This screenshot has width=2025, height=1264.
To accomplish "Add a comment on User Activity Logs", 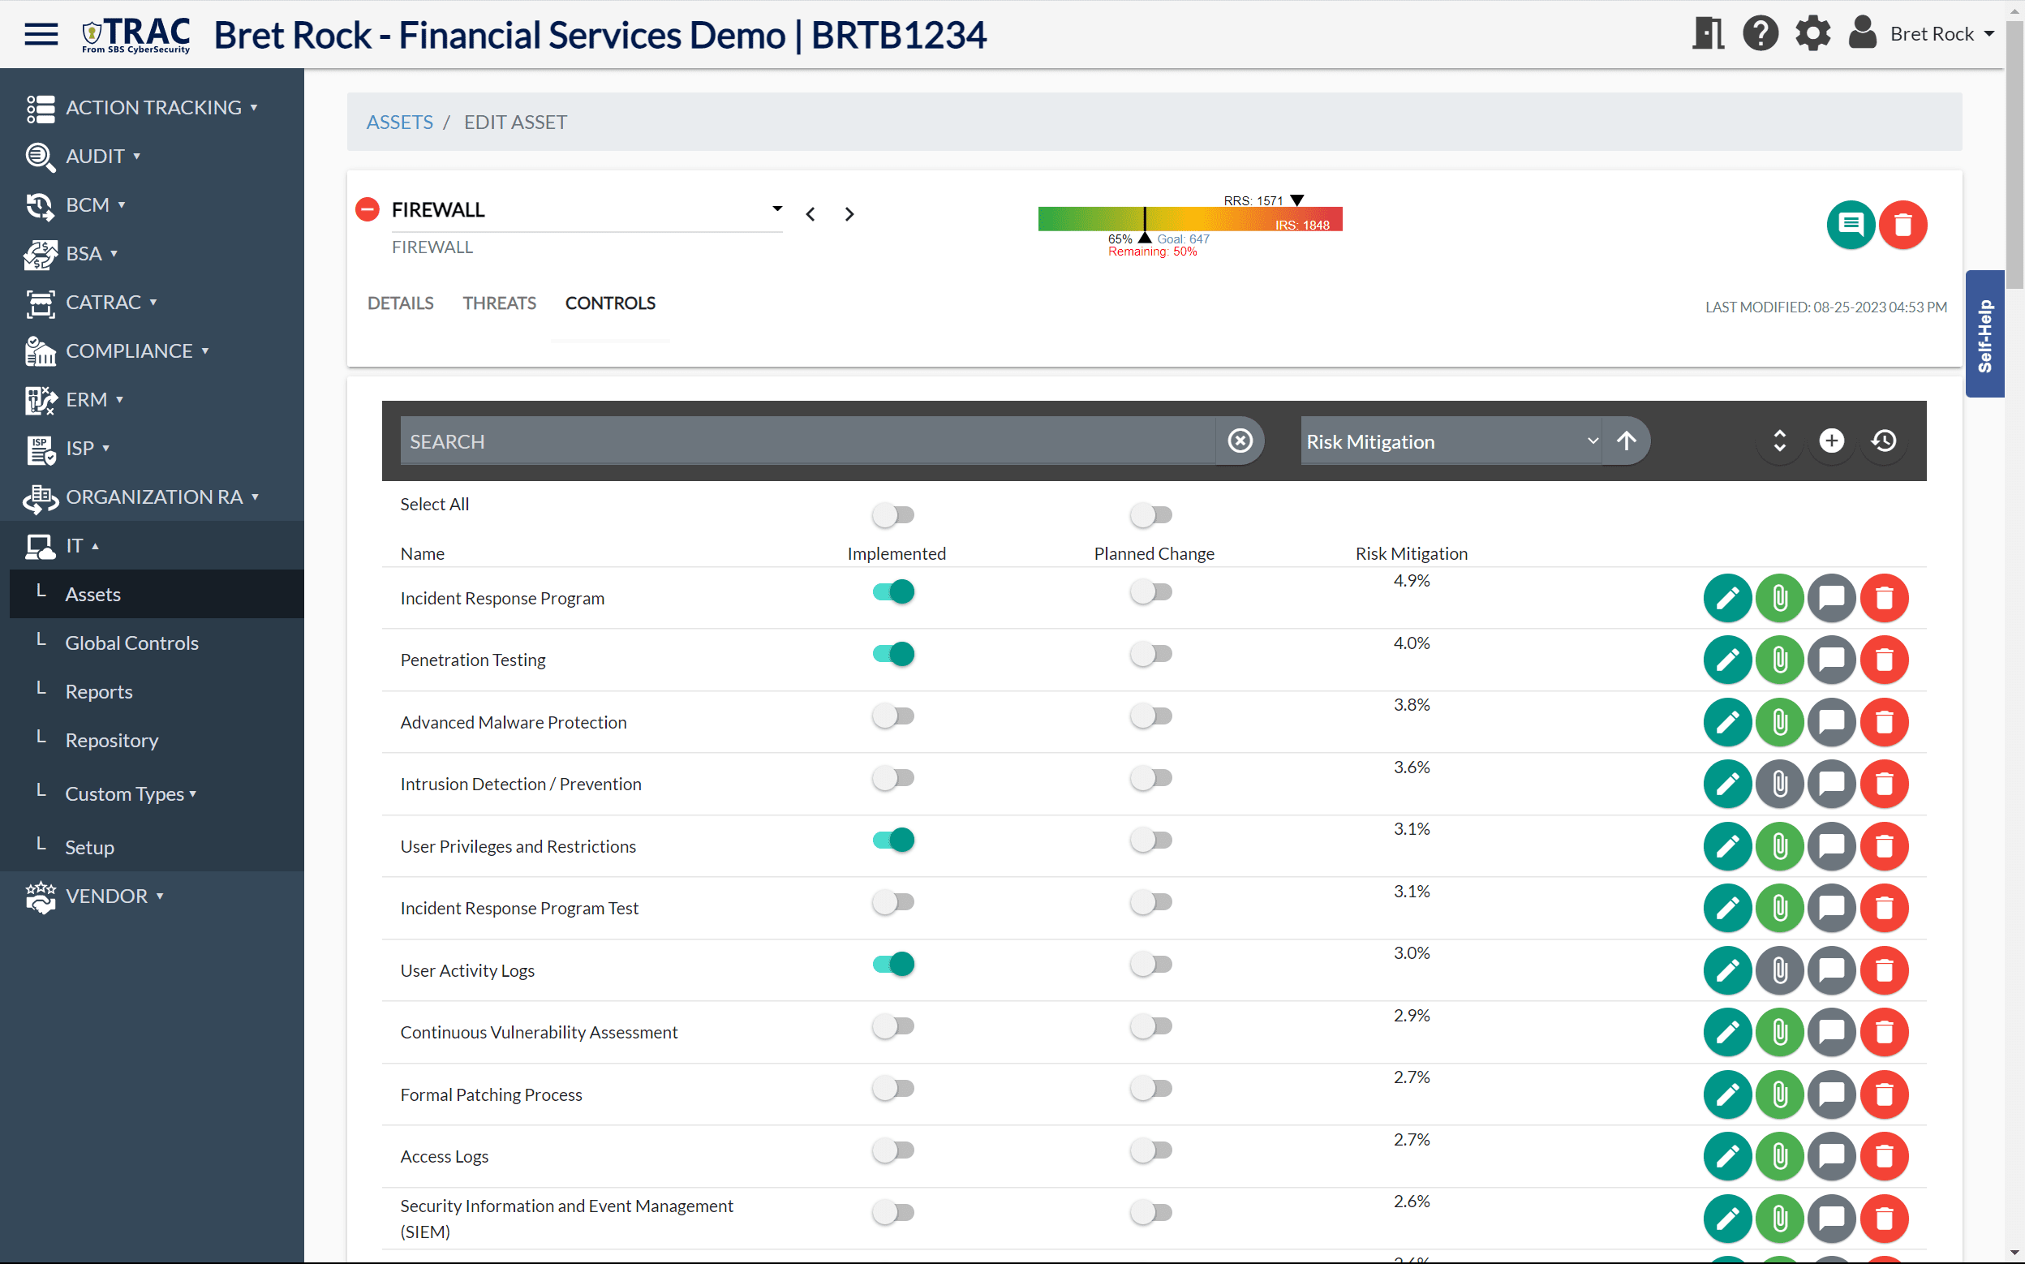I will [x=1831, y=970].
